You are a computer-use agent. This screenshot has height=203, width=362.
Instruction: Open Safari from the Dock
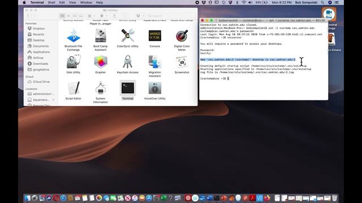63,198
